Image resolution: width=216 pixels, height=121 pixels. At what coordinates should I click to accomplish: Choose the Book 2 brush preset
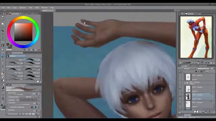32,76
